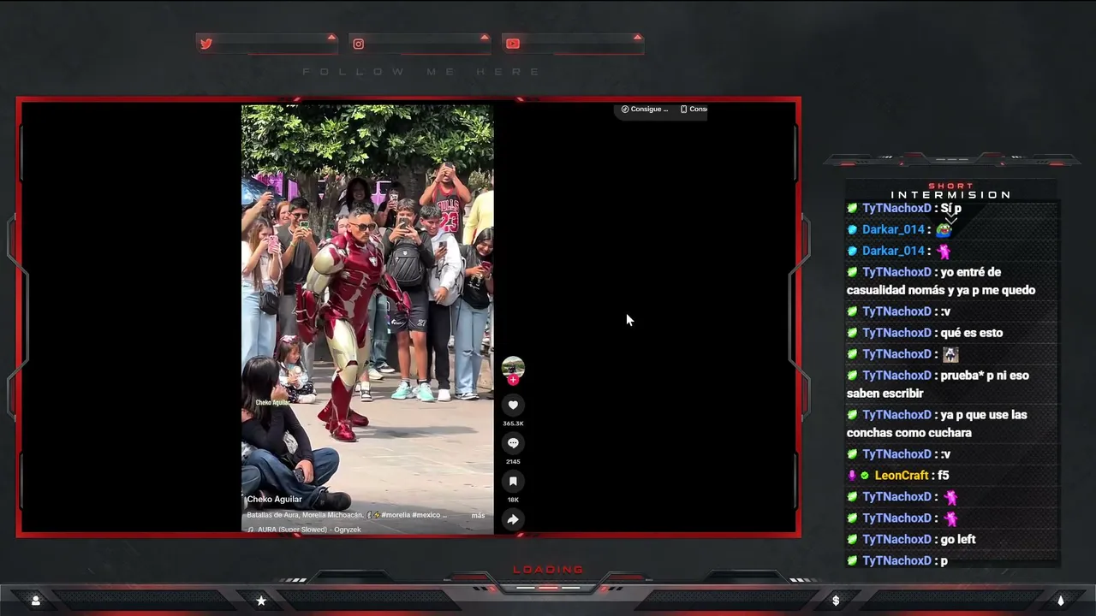Share the video using the arrow button
Viewport: 1096px width, 616px height.
tap(513, 519)
